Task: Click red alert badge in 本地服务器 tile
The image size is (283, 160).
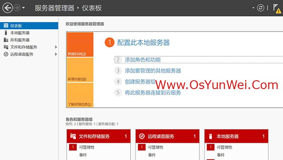Action: [210, 147]
